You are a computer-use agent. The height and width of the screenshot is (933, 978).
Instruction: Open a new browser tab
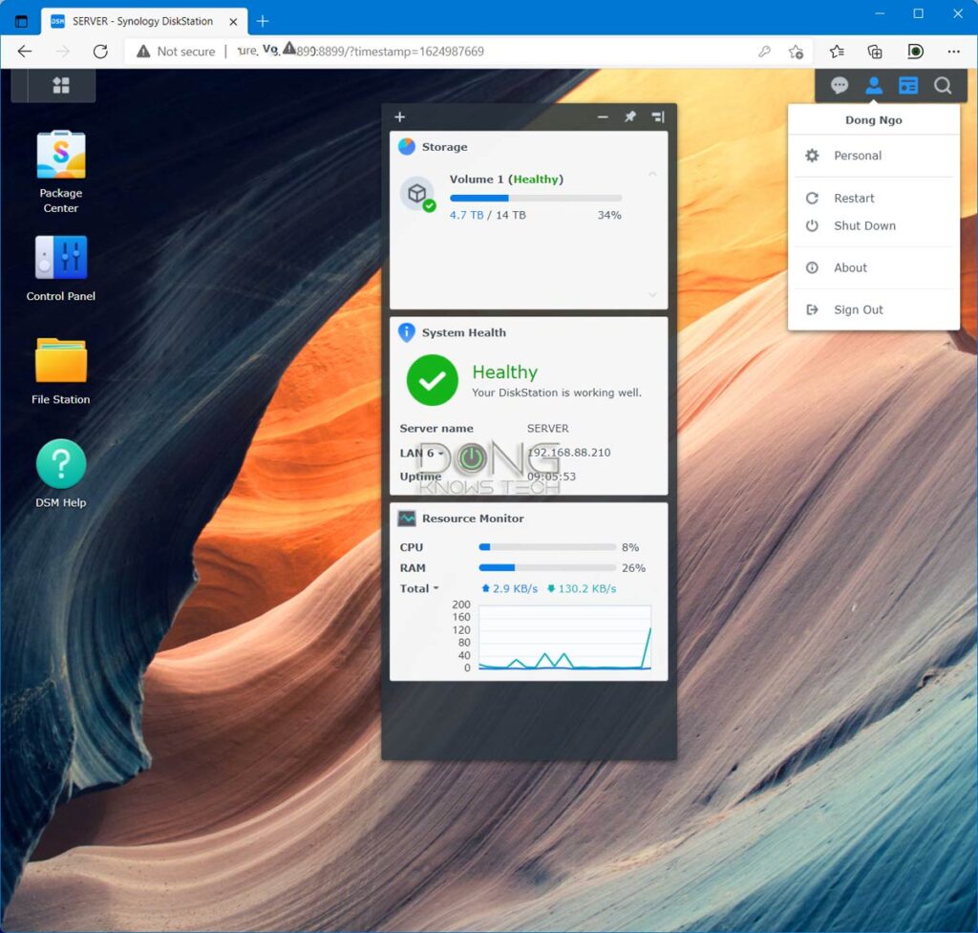click(x=263, y=21)
